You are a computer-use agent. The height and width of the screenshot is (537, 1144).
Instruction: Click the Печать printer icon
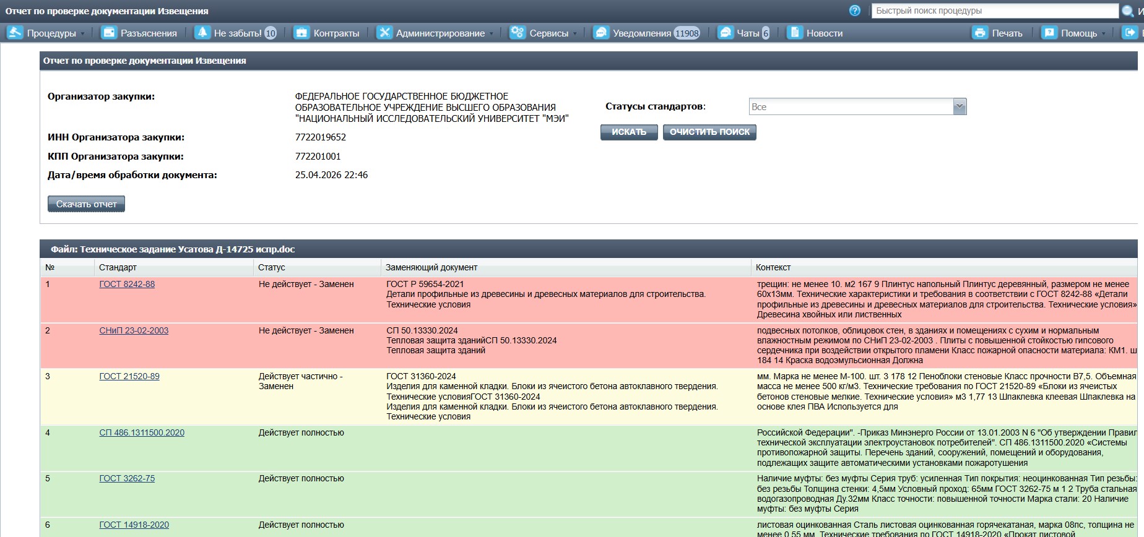pyautogui.click(x=980, y=32)
